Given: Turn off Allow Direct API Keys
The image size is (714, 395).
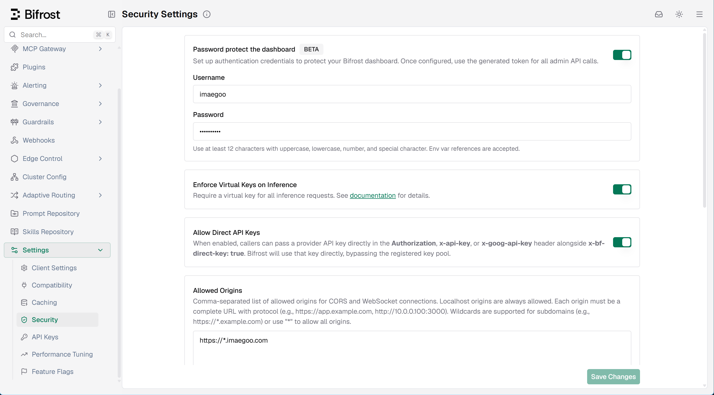Looking at the screenshot, I should pos(622,242).
